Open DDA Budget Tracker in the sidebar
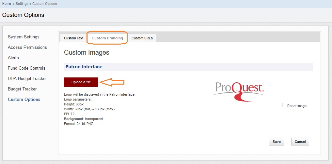The width and height of the screenshot is (332, 164). coord(27,78)
